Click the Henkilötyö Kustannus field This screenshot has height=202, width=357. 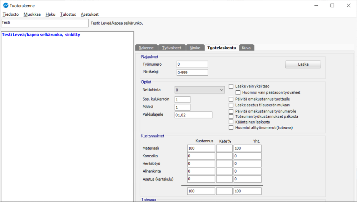click(201, 163)
